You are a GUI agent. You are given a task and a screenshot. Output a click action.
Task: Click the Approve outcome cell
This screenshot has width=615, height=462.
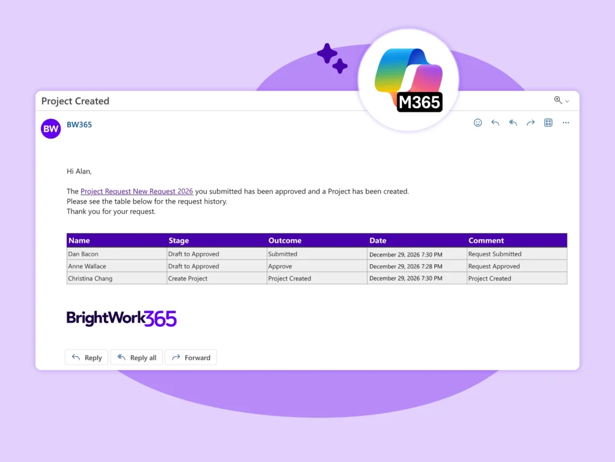pyautogui.click(x=317, y=266)
